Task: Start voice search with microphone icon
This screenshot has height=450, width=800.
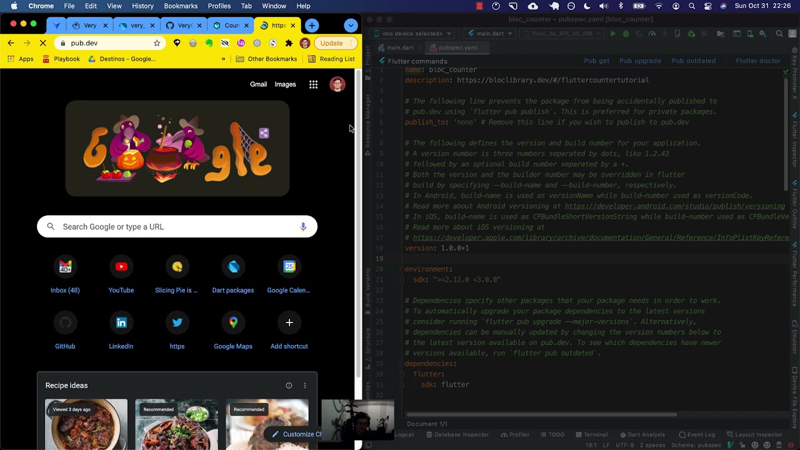Action: (x=303, y=227)
